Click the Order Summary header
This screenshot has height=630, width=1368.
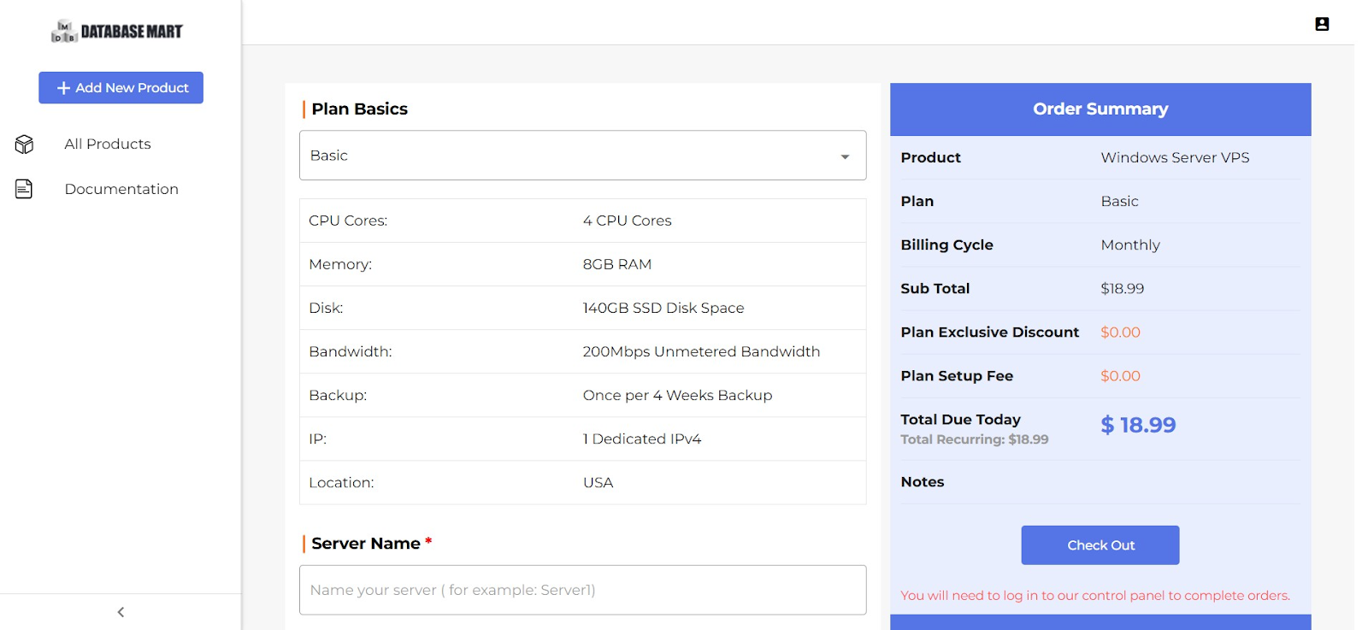(1100, 109)
